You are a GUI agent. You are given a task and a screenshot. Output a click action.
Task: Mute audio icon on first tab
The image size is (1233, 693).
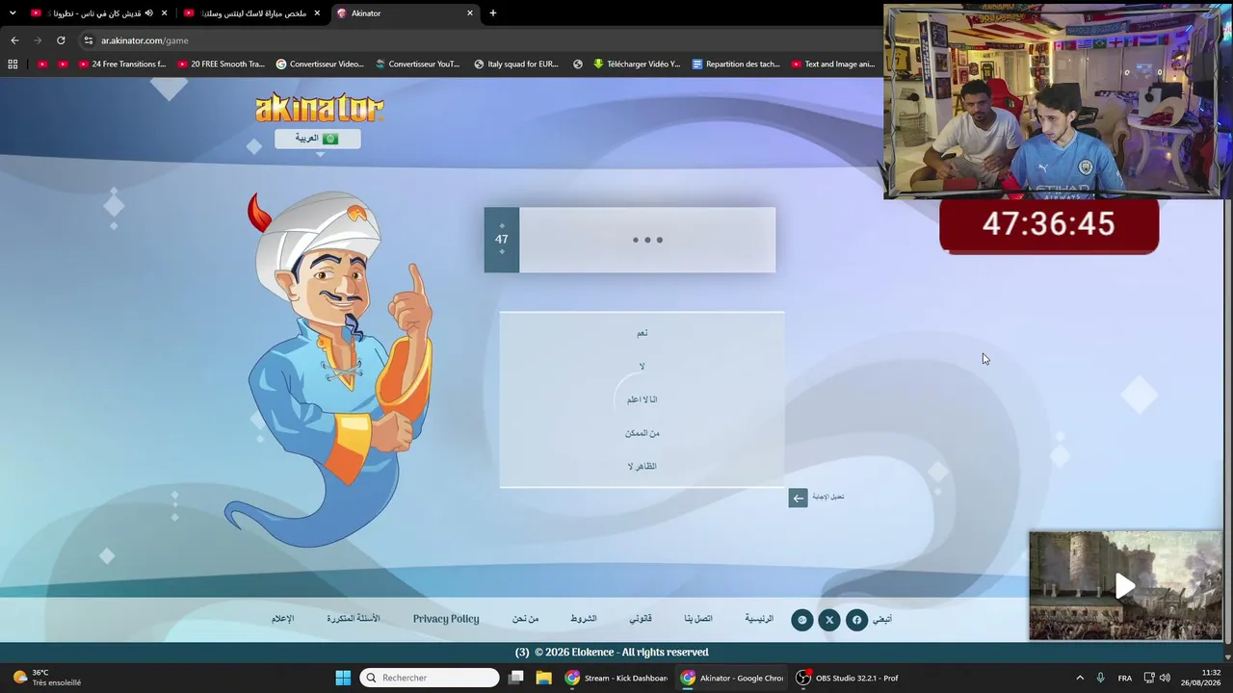[149, 13]
